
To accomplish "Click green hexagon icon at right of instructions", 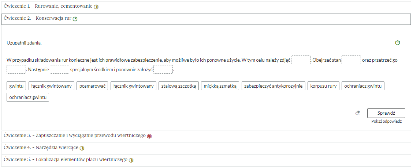I will 398,43.
